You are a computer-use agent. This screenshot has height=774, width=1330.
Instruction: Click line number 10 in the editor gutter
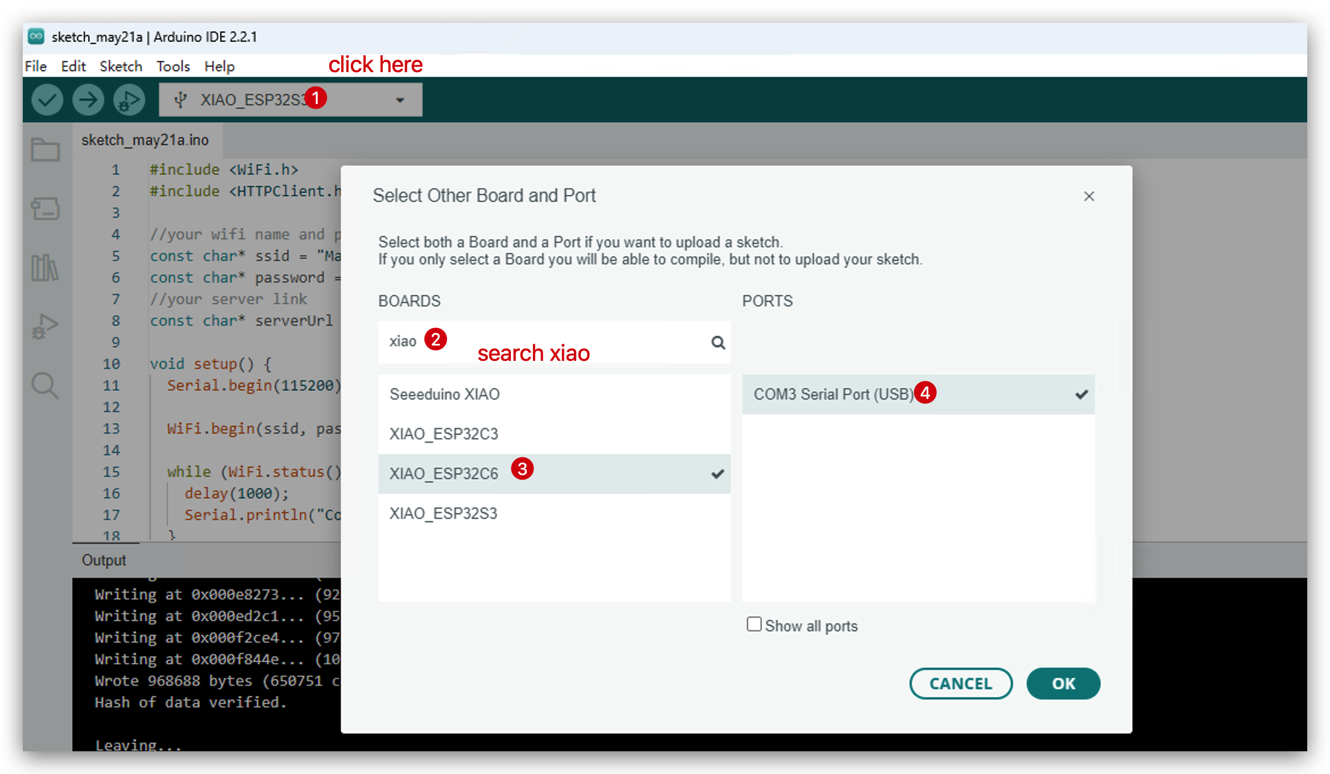click(x=111, y=364)
